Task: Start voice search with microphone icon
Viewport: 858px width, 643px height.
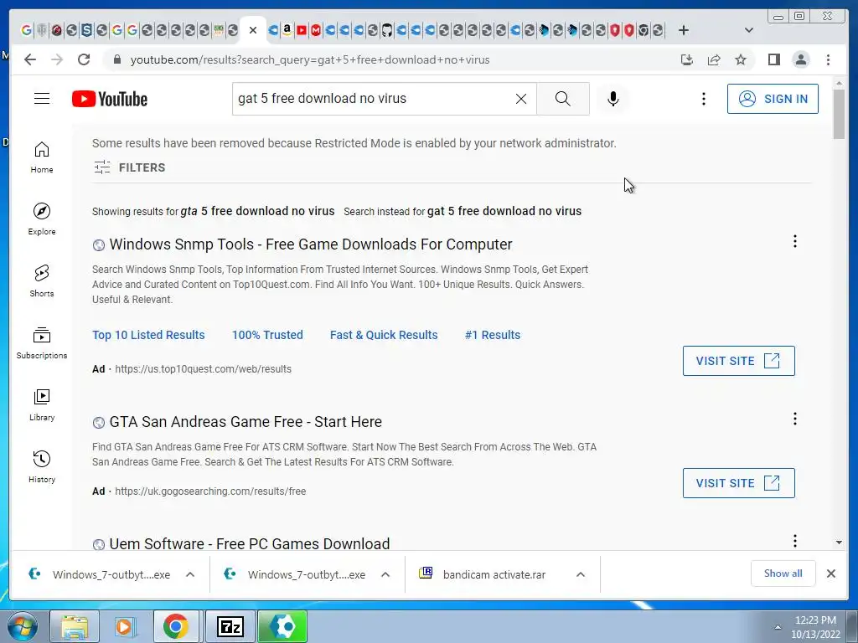Action: [612, 99]
